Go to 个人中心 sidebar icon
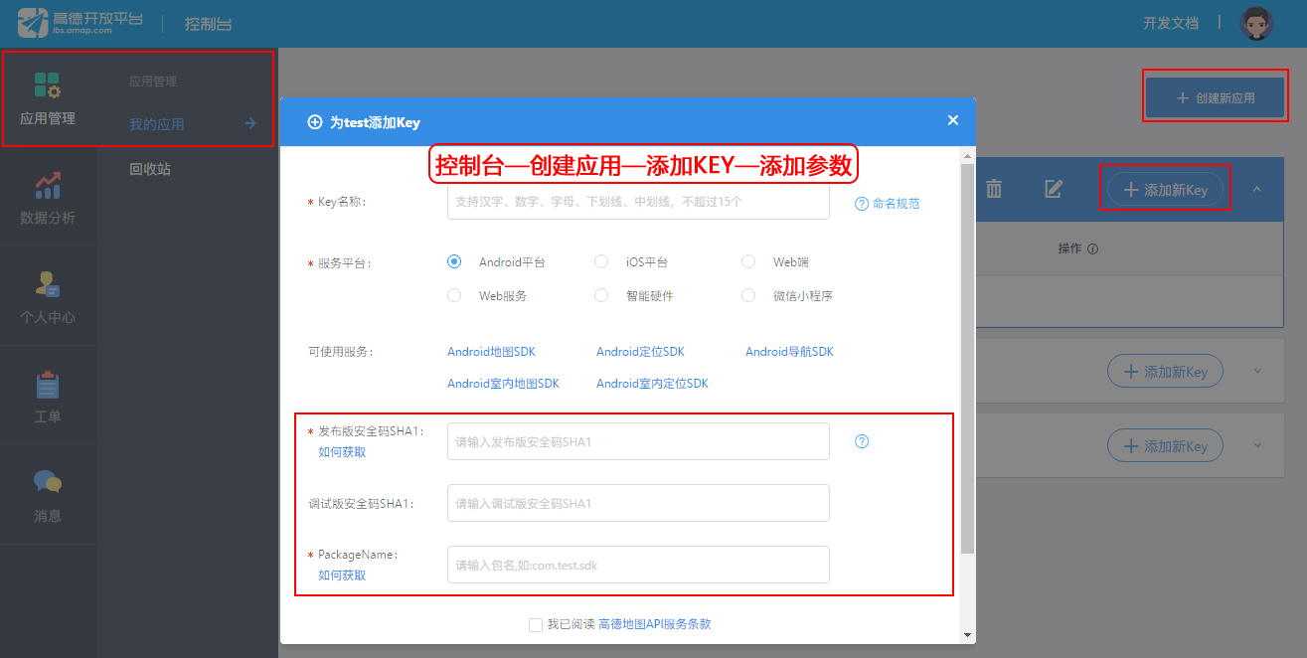The width and height of the screenshot is (1307, 658). click(x=48, y=284)
